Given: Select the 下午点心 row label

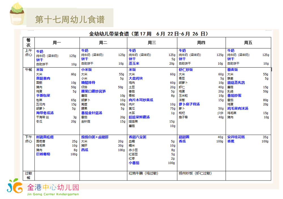Looking at the screenshot, I should click(29, 139).
